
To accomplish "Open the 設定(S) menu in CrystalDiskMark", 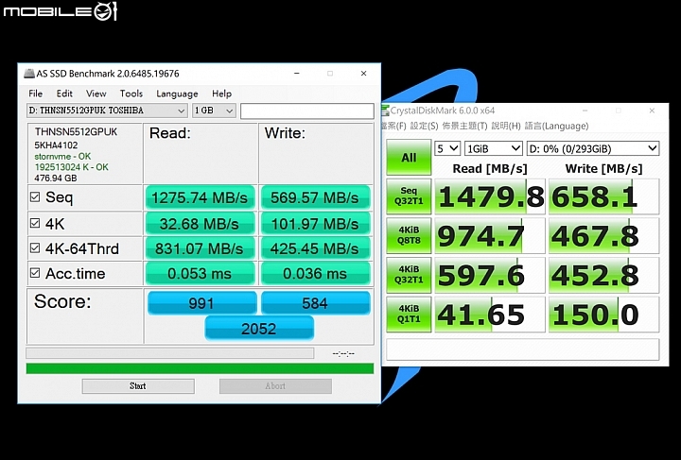I will (424, 127).
